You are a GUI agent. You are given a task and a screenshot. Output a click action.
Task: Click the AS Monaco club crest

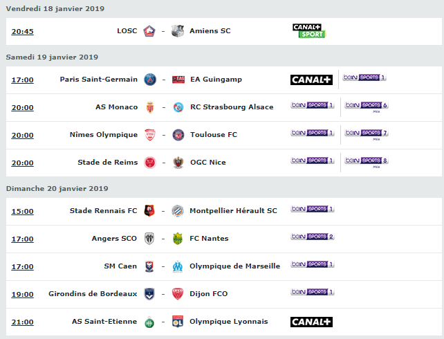pos(150,107)
